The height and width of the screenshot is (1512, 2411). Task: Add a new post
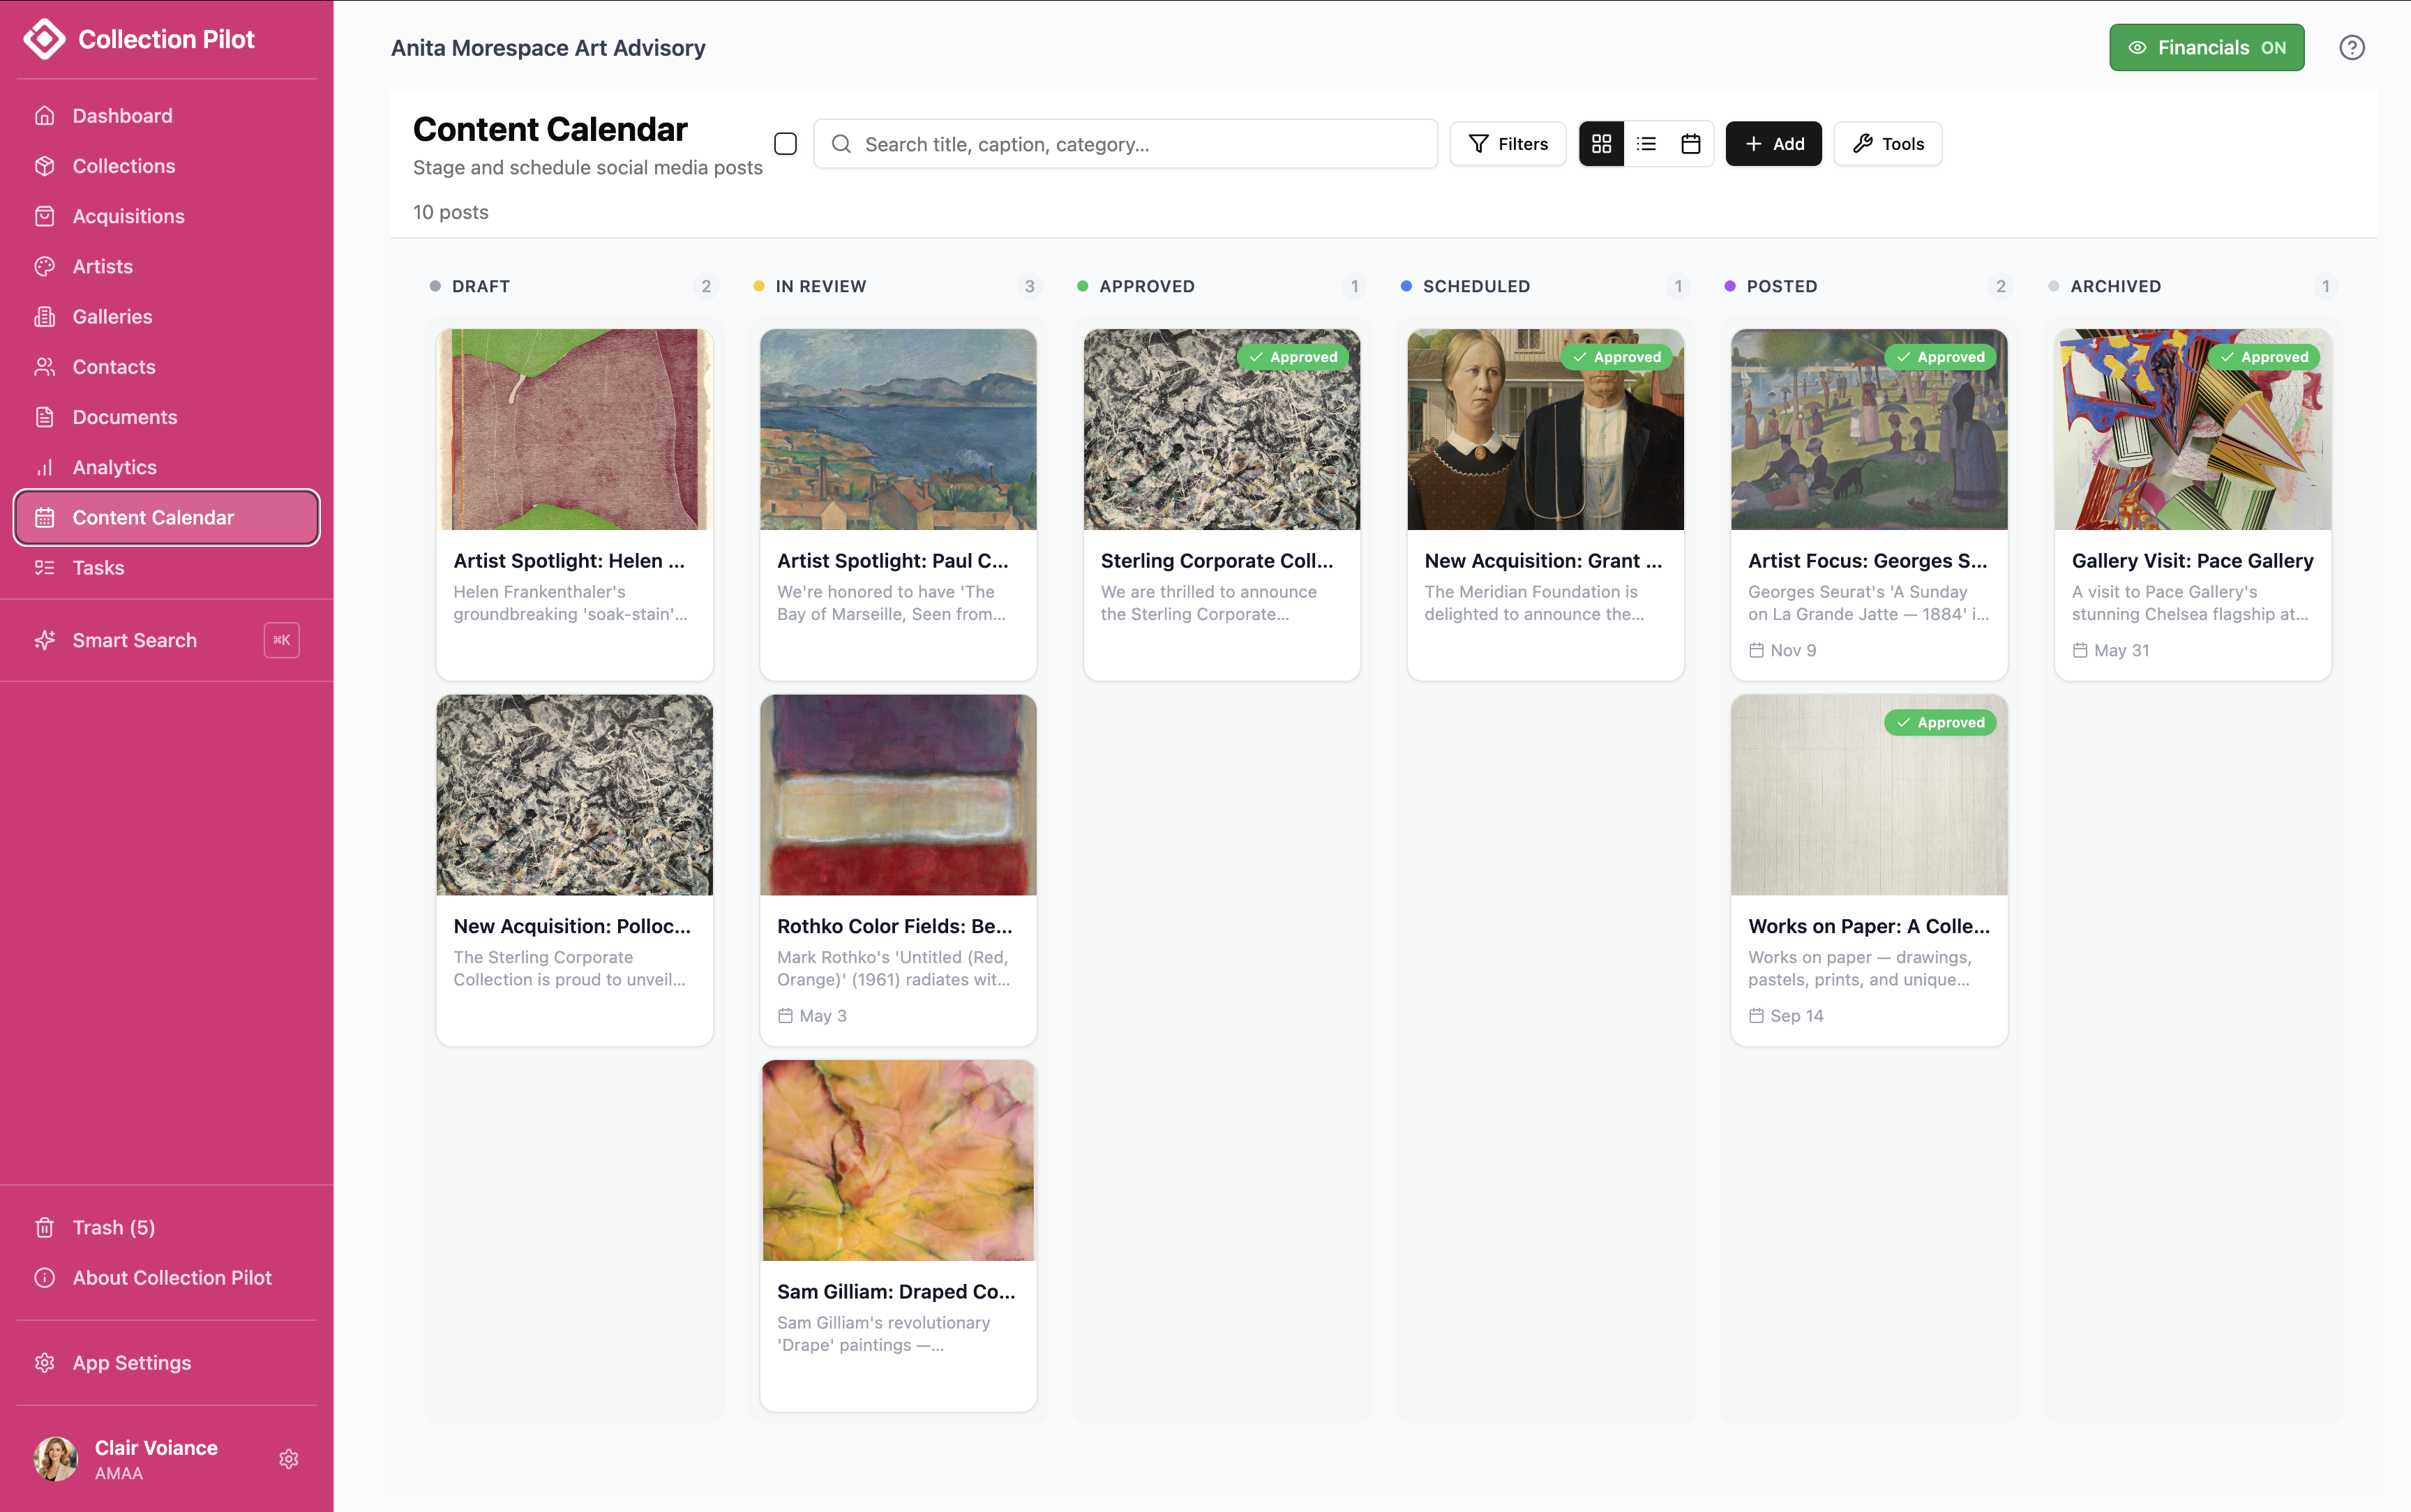(1773, 144)
